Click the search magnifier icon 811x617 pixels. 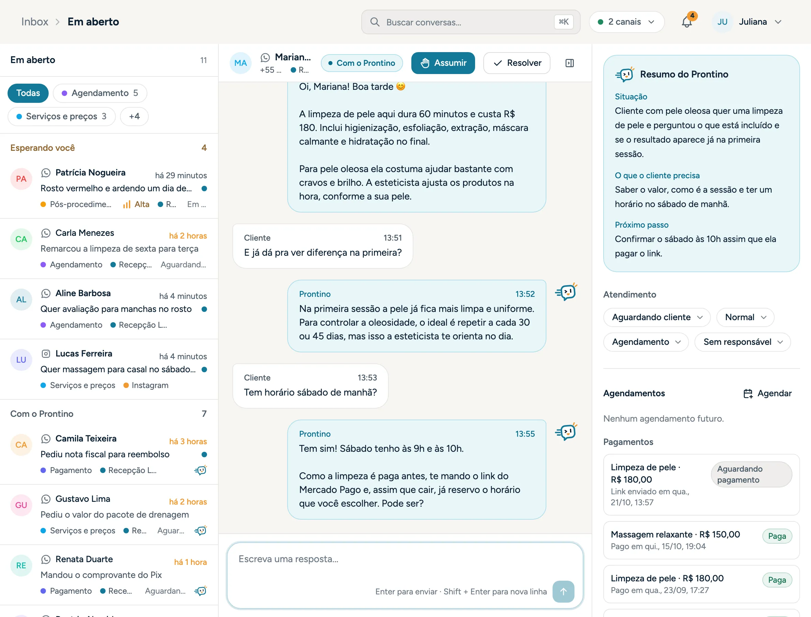pos(375,22)
